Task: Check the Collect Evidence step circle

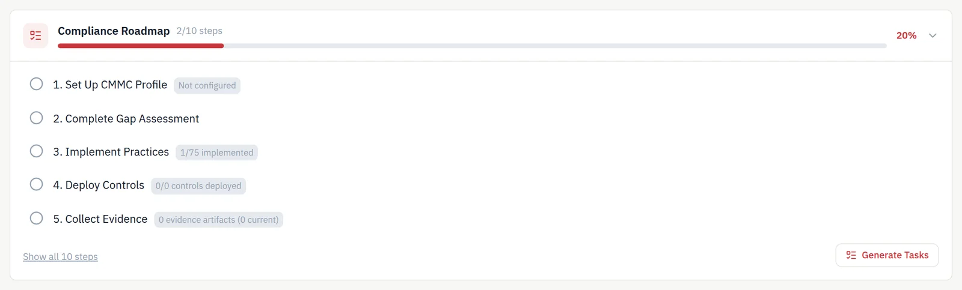Action: click(36, 218)
